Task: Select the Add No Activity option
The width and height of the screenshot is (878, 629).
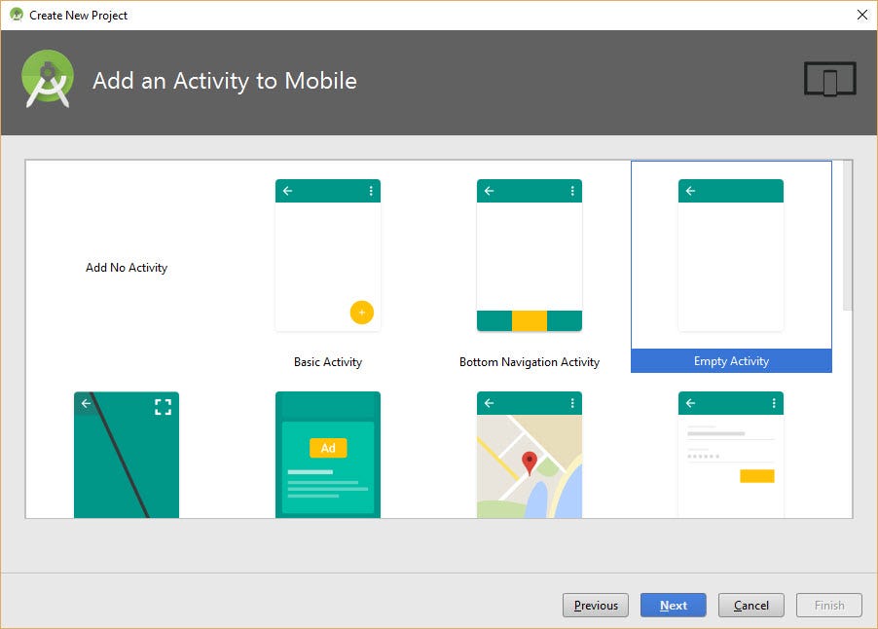Action: 127,268
